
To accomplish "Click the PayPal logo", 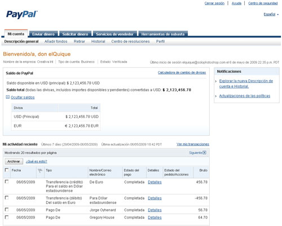I will point(22,15).
